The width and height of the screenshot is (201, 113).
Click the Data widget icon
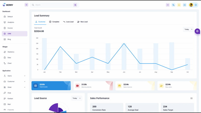(x=5, y=58)
